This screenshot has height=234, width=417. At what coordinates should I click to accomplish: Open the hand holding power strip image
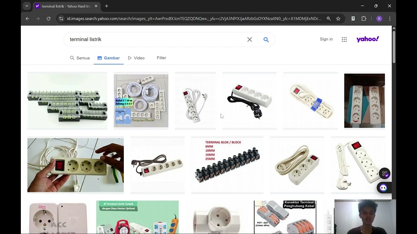coord(76,165)
